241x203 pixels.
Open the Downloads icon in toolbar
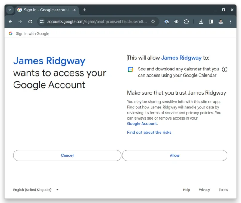pos(201,22)
